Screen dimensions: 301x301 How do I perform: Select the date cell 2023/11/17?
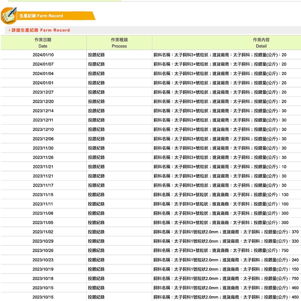pyautogui.click(x=43, y=185)
